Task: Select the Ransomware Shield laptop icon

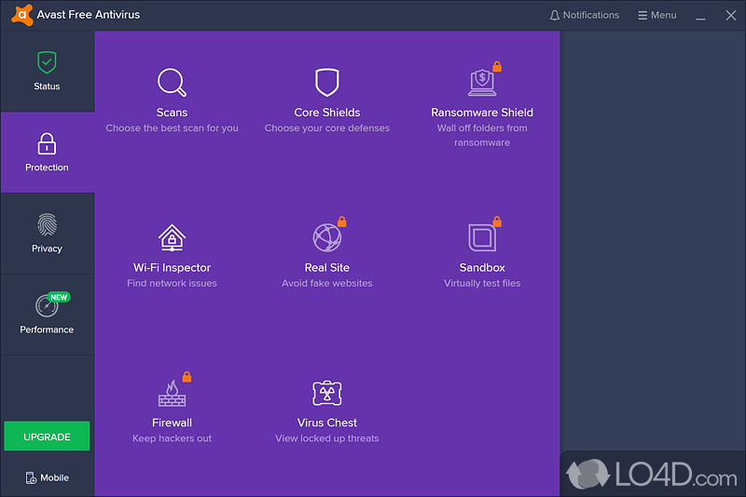Action: [x=481, y=83]
